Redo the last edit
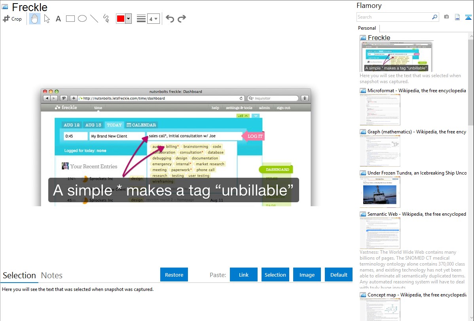474x321 pixels. [x=182, y=19]
